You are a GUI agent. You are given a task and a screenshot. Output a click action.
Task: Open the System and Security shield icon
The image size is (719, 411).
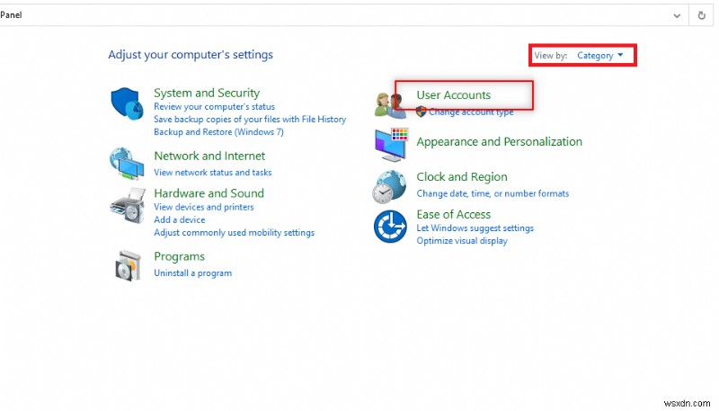click(127, 104)
